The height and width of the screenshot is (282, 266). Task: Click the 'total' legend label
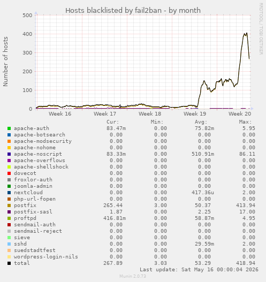(22, 263)
